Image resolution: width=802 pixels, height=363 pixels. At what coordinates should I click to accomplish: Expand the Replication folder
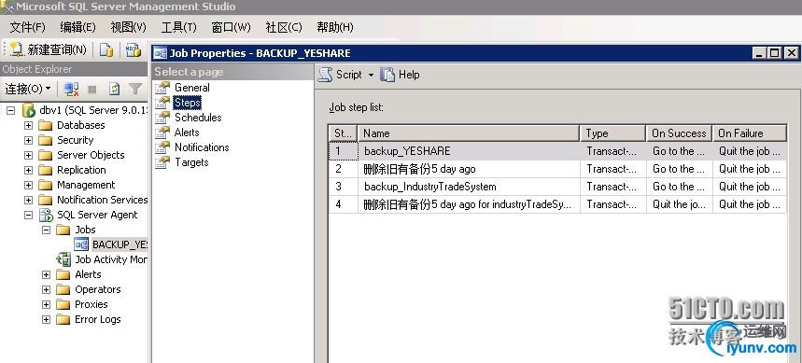coord(28,170)
